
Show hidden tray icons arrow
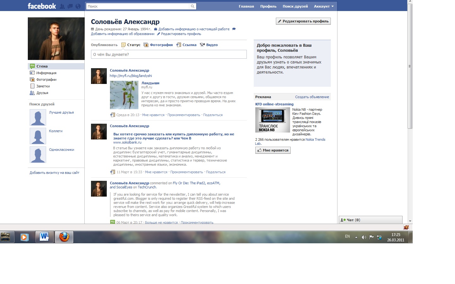point(356,237)
